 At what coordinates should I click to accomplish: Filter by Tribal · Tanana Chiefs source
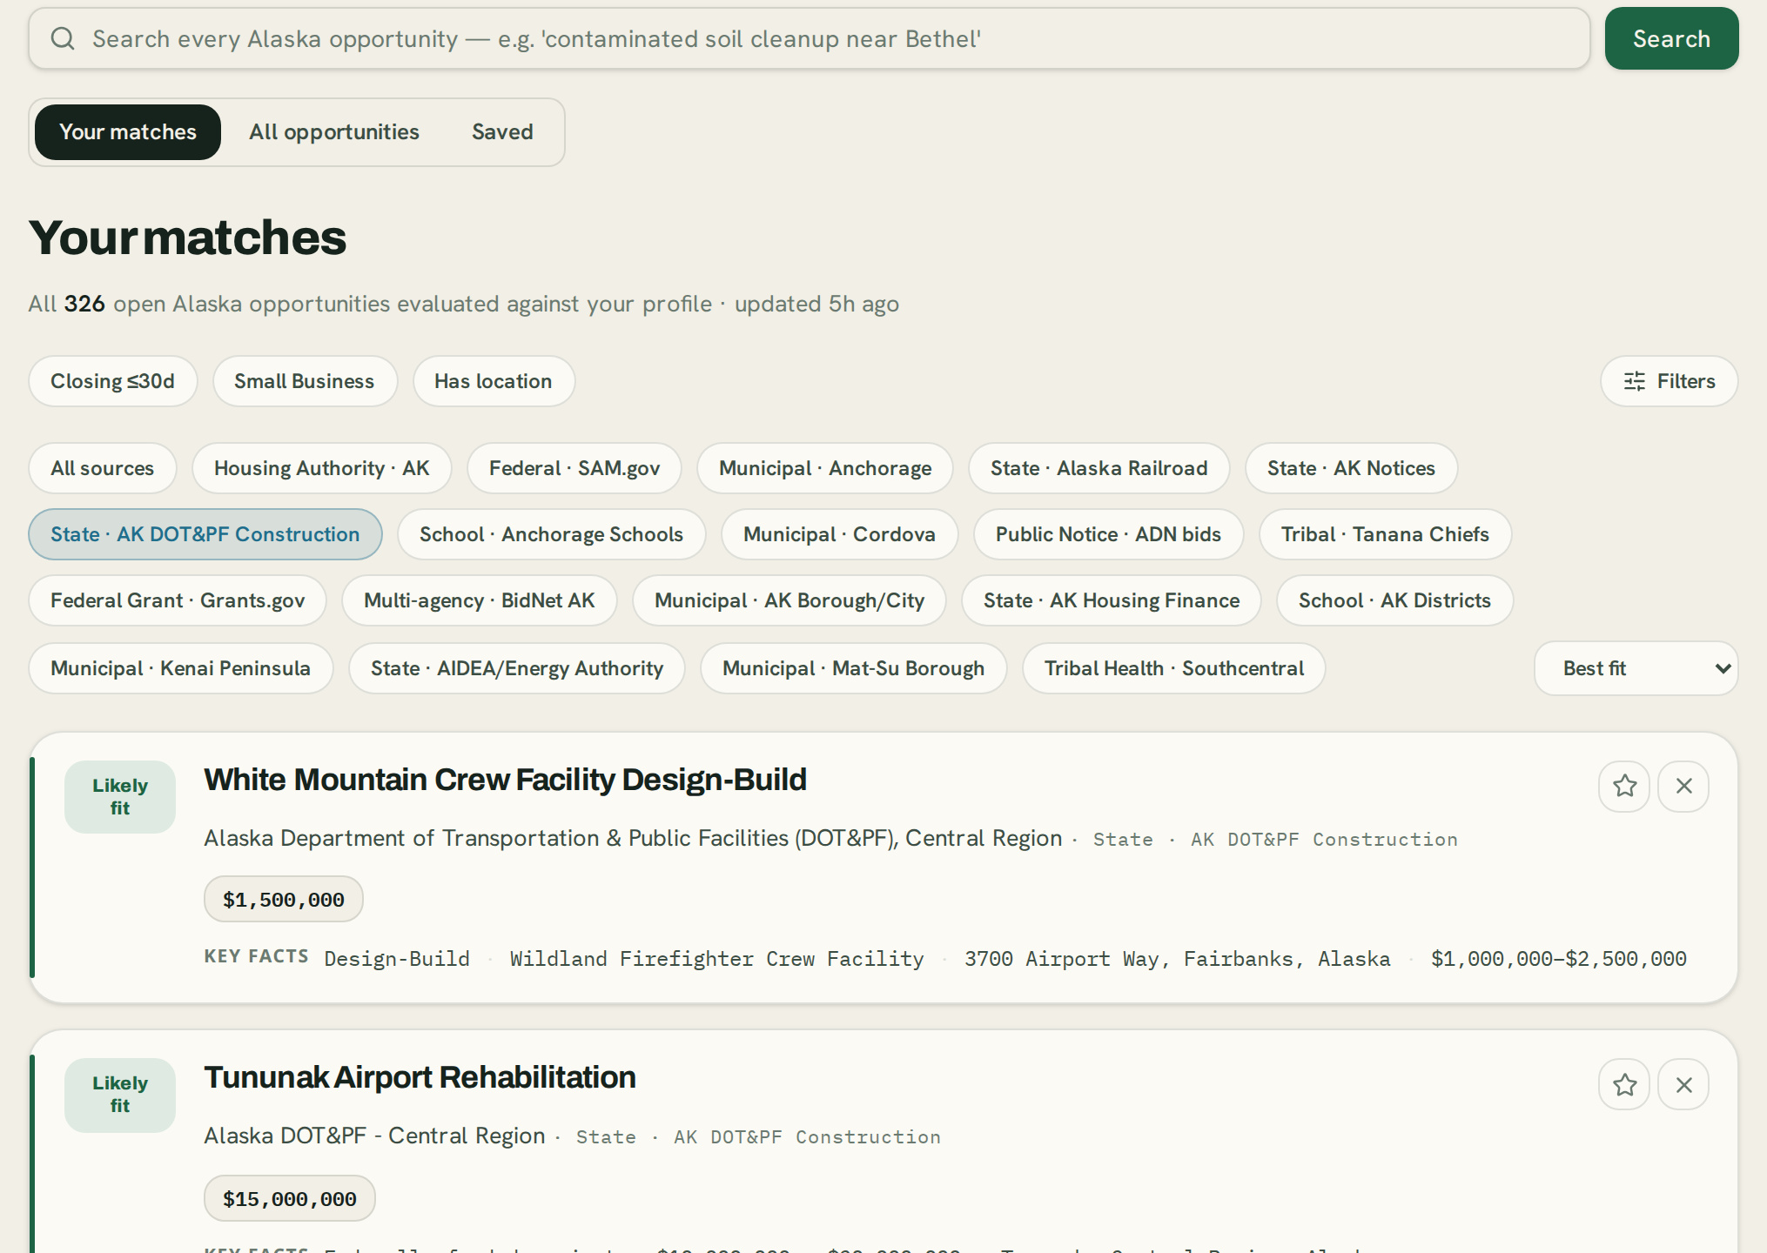pyautogui.click(x=1386, y=534)
